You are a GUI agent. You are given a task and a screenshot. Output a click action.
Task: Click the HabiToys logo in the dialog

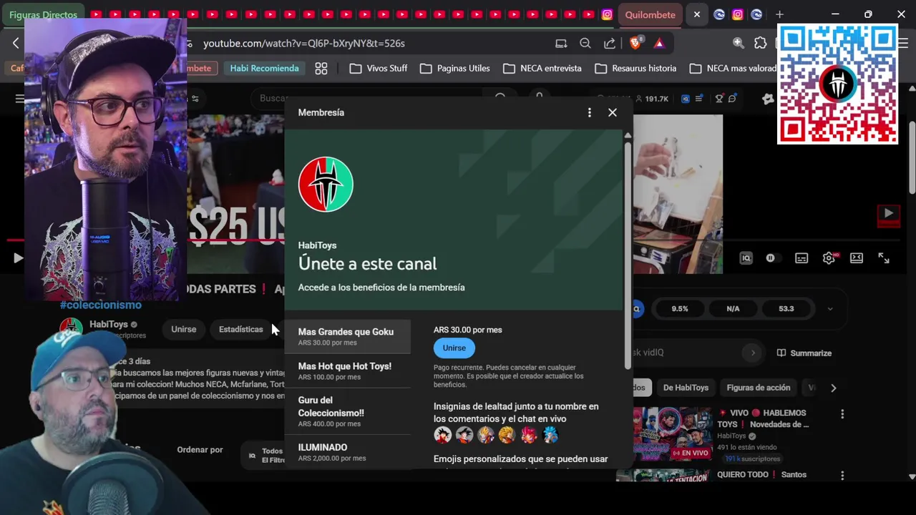pos(326,185)
